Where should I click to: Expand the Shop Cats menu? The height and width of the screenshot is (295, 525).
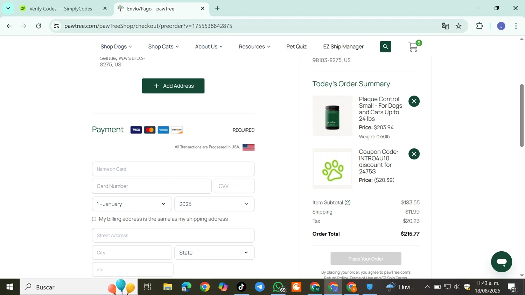(x=163, y=46)
